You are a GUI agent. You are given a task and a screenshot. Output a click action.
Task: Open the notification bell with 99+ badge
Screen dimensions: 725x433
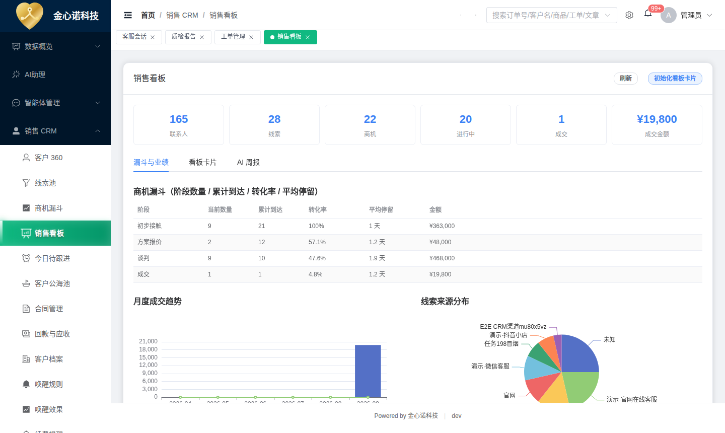[648, 14]
